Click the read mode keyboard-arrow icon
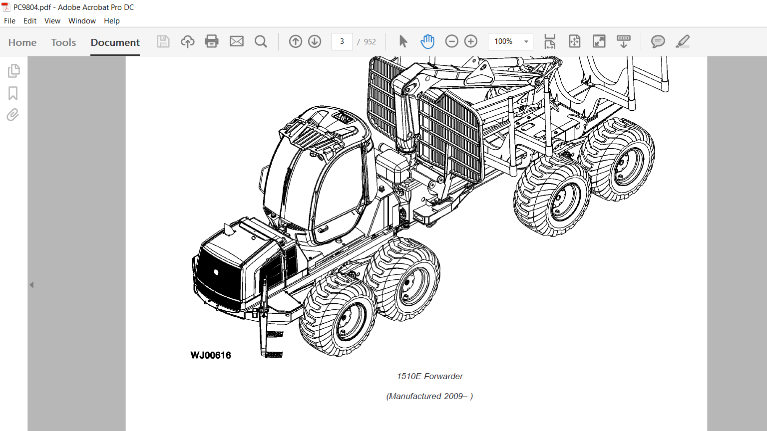 coord(624,41)
